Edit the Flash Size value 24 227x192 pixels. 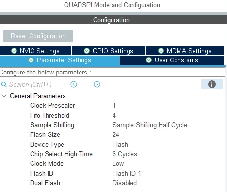point(116,135)
